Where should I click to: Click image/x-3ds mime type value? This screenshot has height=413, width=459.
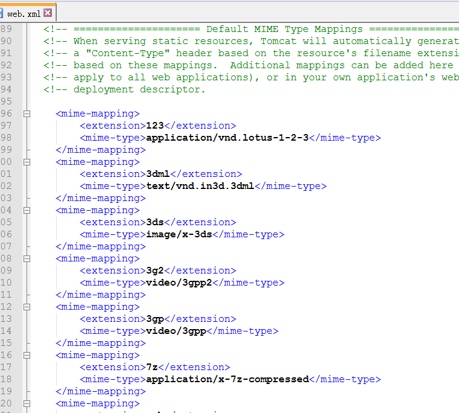point(179,234)
